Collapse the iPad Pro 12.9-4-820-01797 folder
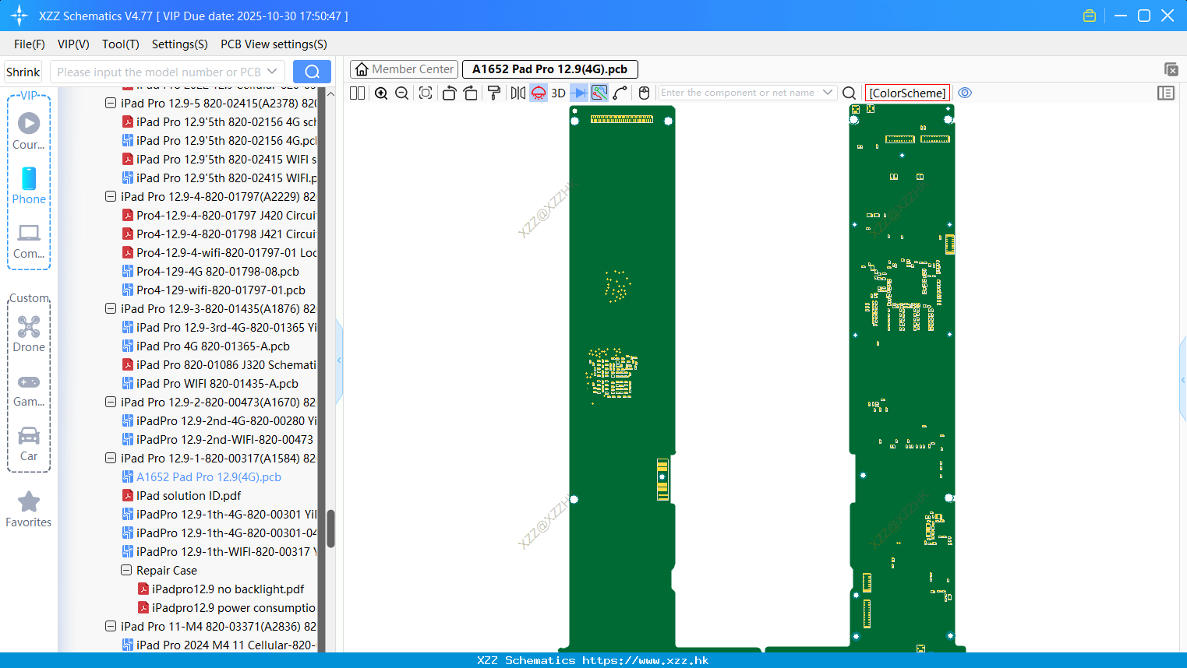Screen dimensions: 1187x668 pos(111,196)
